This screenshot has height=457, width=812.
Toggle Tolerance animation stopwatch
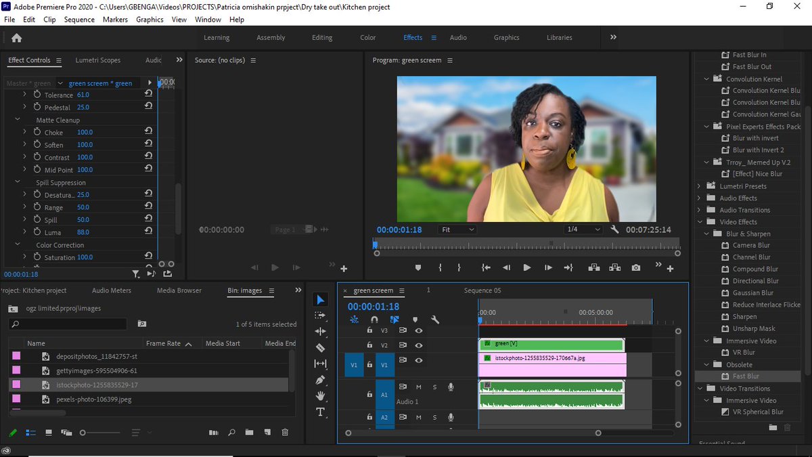tap(37, 95)
